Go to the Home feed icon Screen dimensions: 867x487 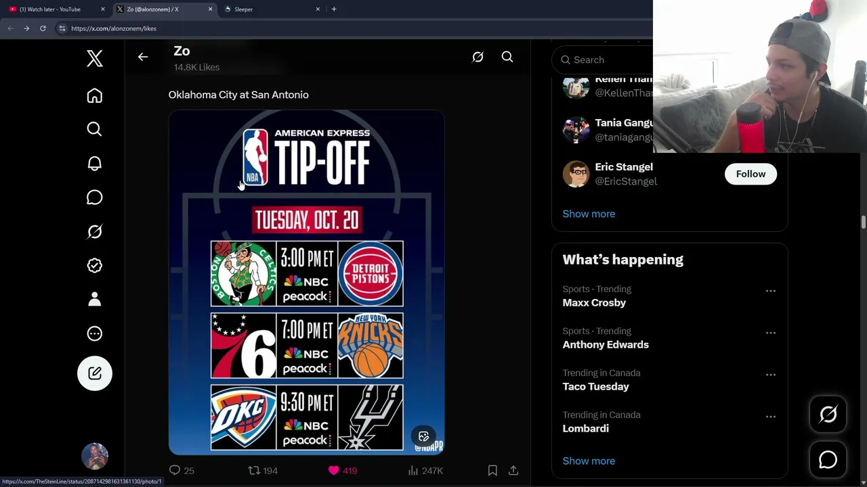click(95, 95)
